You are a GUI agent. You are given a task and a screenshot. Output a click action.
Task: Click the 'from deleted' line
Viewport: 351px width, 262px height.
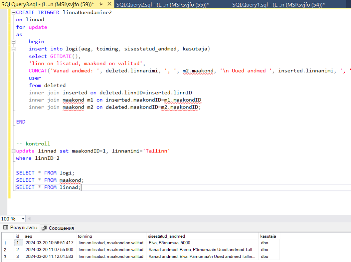pyautogui.click(x=47, y=86)
